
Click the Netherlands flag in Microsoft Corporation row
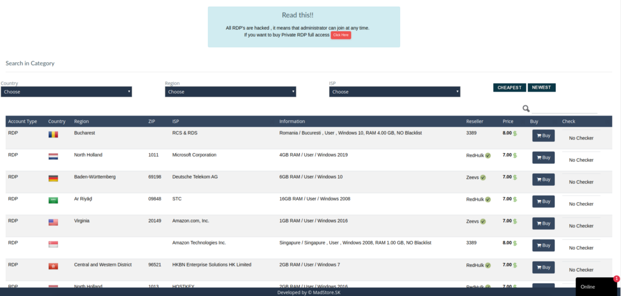point(53,156)
